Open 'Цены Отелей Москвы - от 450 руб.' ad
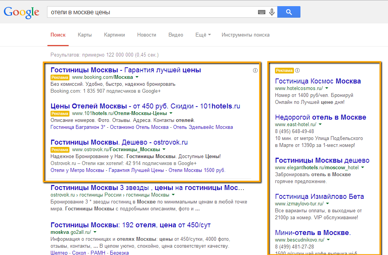 click(145, 106)
